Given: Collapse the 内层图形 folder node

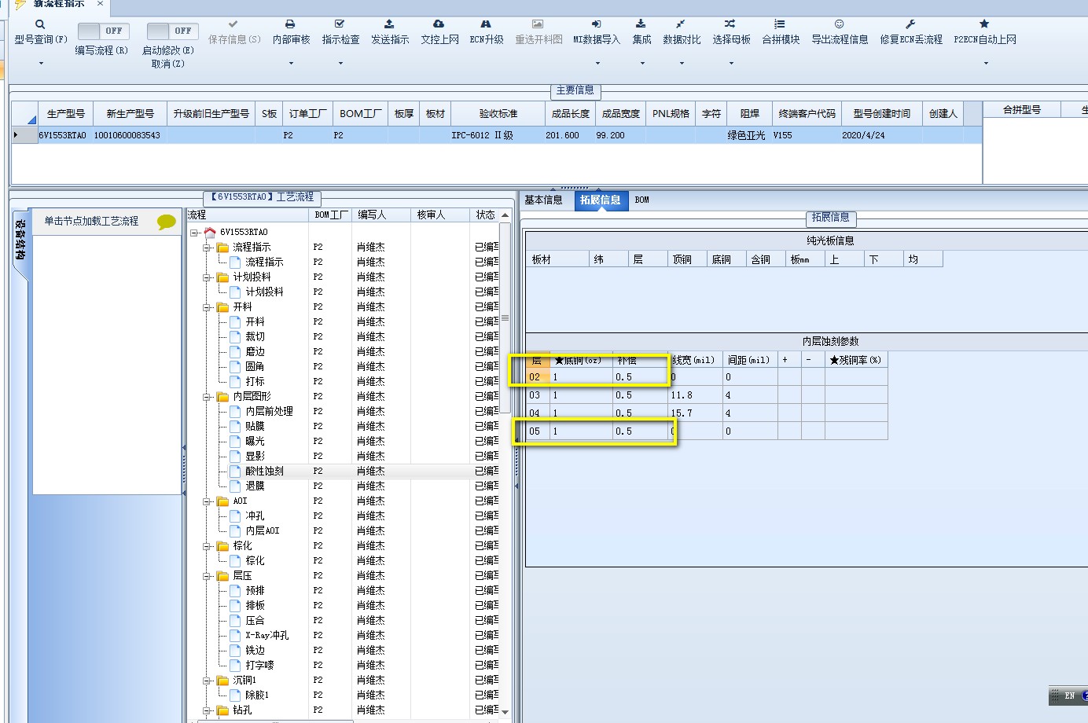Looking at the screenshot, I should pyautogui.click(x=208, y=397).
